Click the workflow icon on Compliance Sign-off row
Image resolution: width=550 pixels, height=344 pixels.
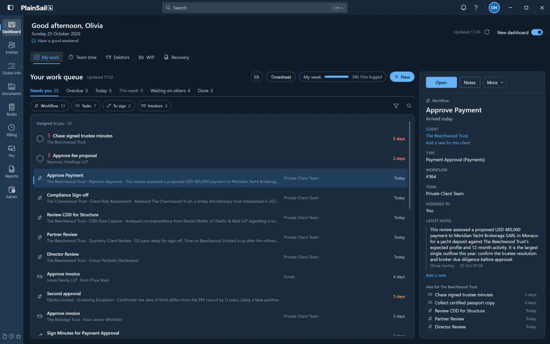point(40,198)
